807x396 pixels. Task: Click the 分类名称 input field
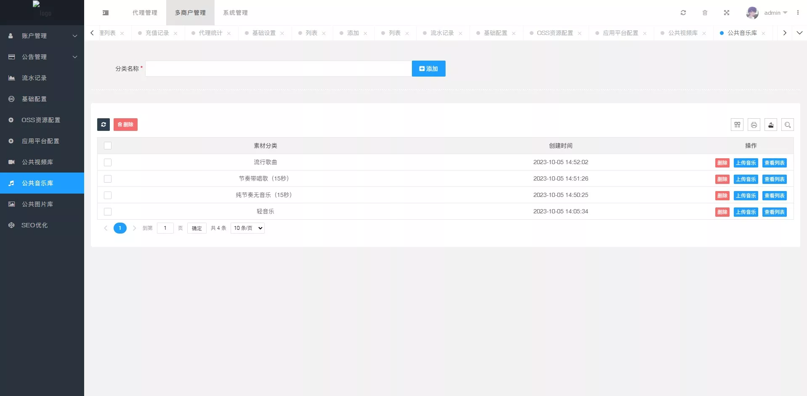(278, 69)
